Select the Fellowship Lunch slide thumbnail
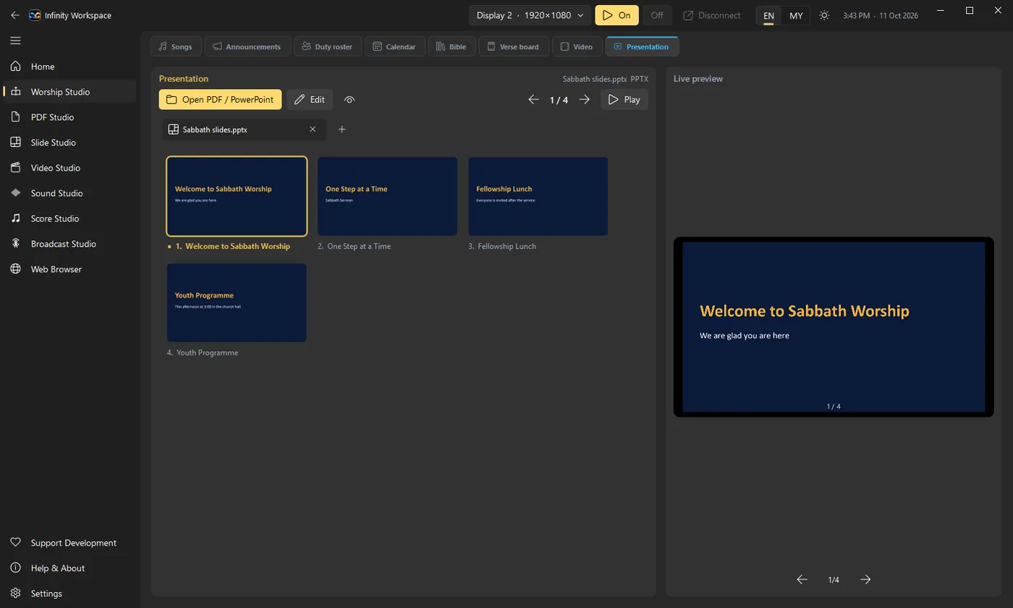 [x=538, y=196]
